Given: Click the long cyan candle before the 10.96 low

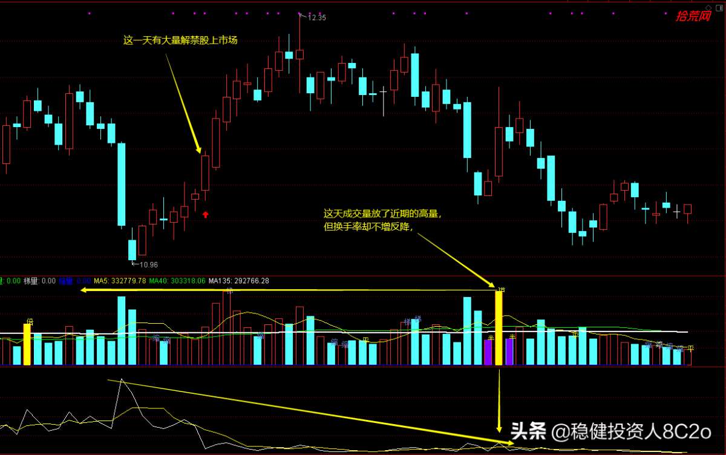Looking at the screenshot, I should coord(122,184).
